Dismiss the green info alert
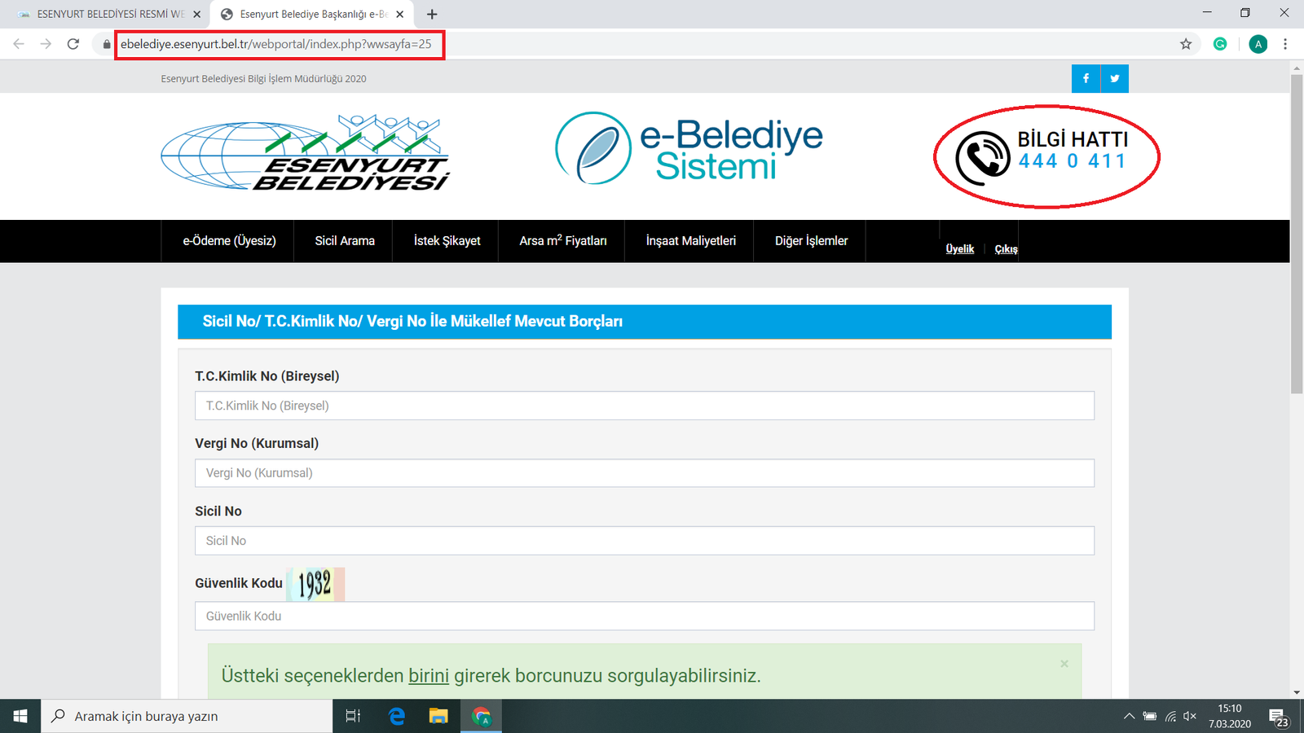Image resolution: width=1304 pixels, height=733 pixels. coord(1064,664)
